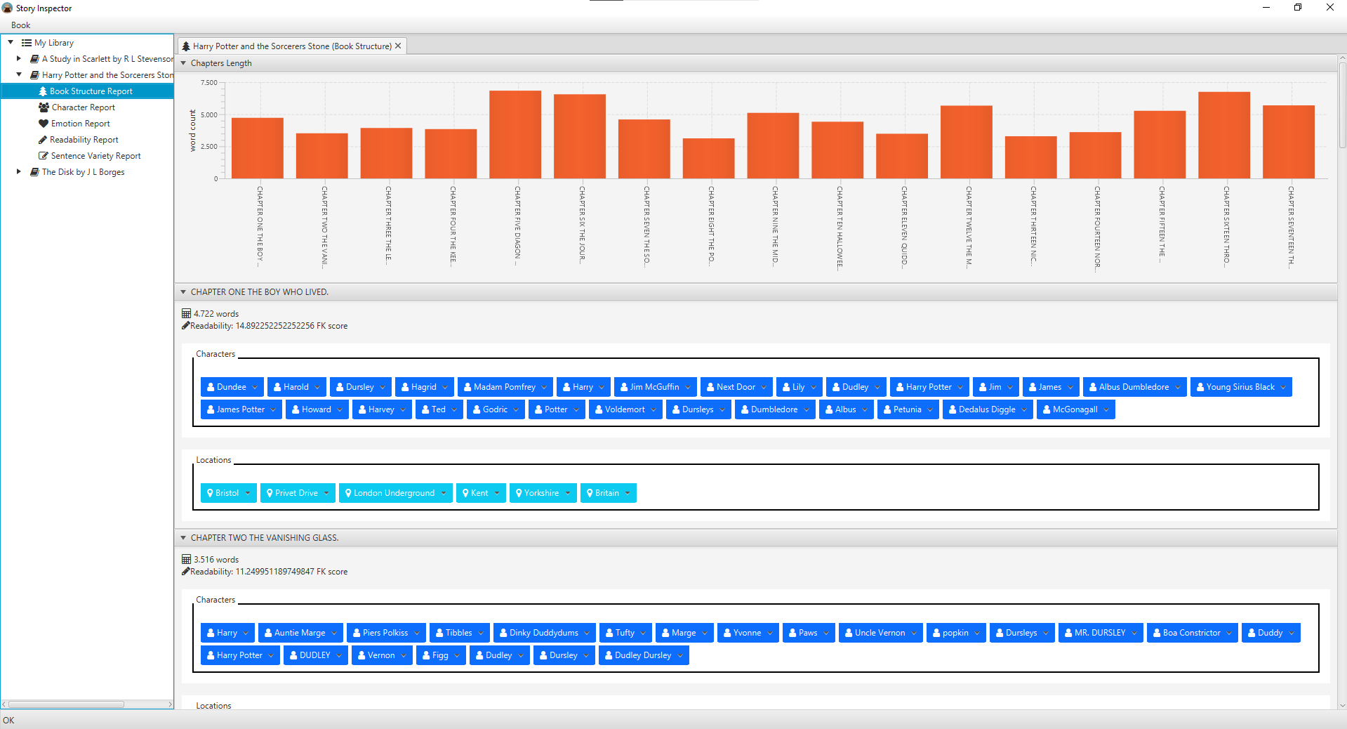The image size is (1347, 729).
Task: Click the Book Structure Report tree icon
Action: click(x=43, y=91)
